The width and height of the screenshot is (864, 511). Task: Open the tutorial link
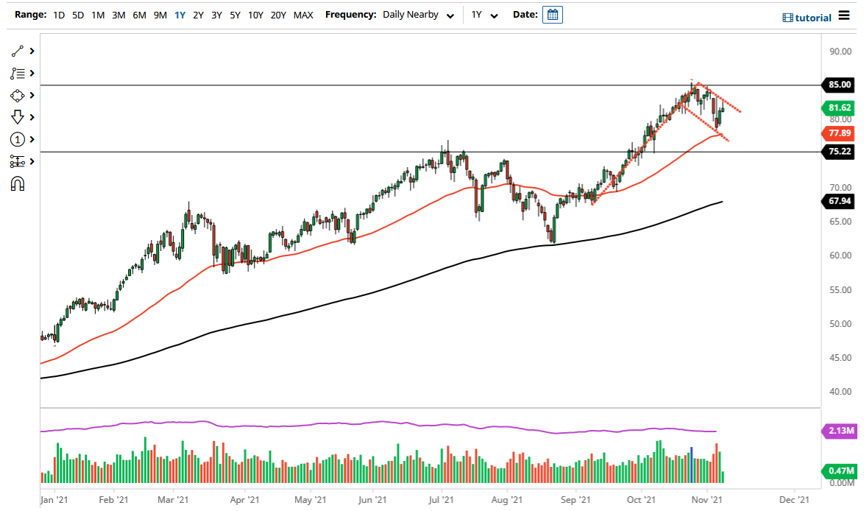coord(812,17)
